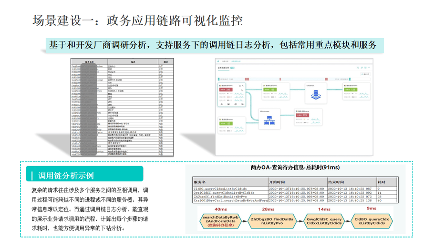Screen dimensions: 424x238
Task: Click the blue Middleware network icon
Action: (x=269, y=120)
